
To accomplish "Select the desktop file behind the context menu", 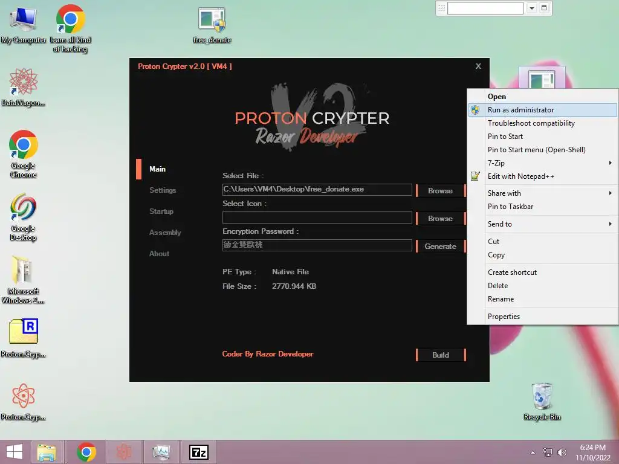I will 542,77.
